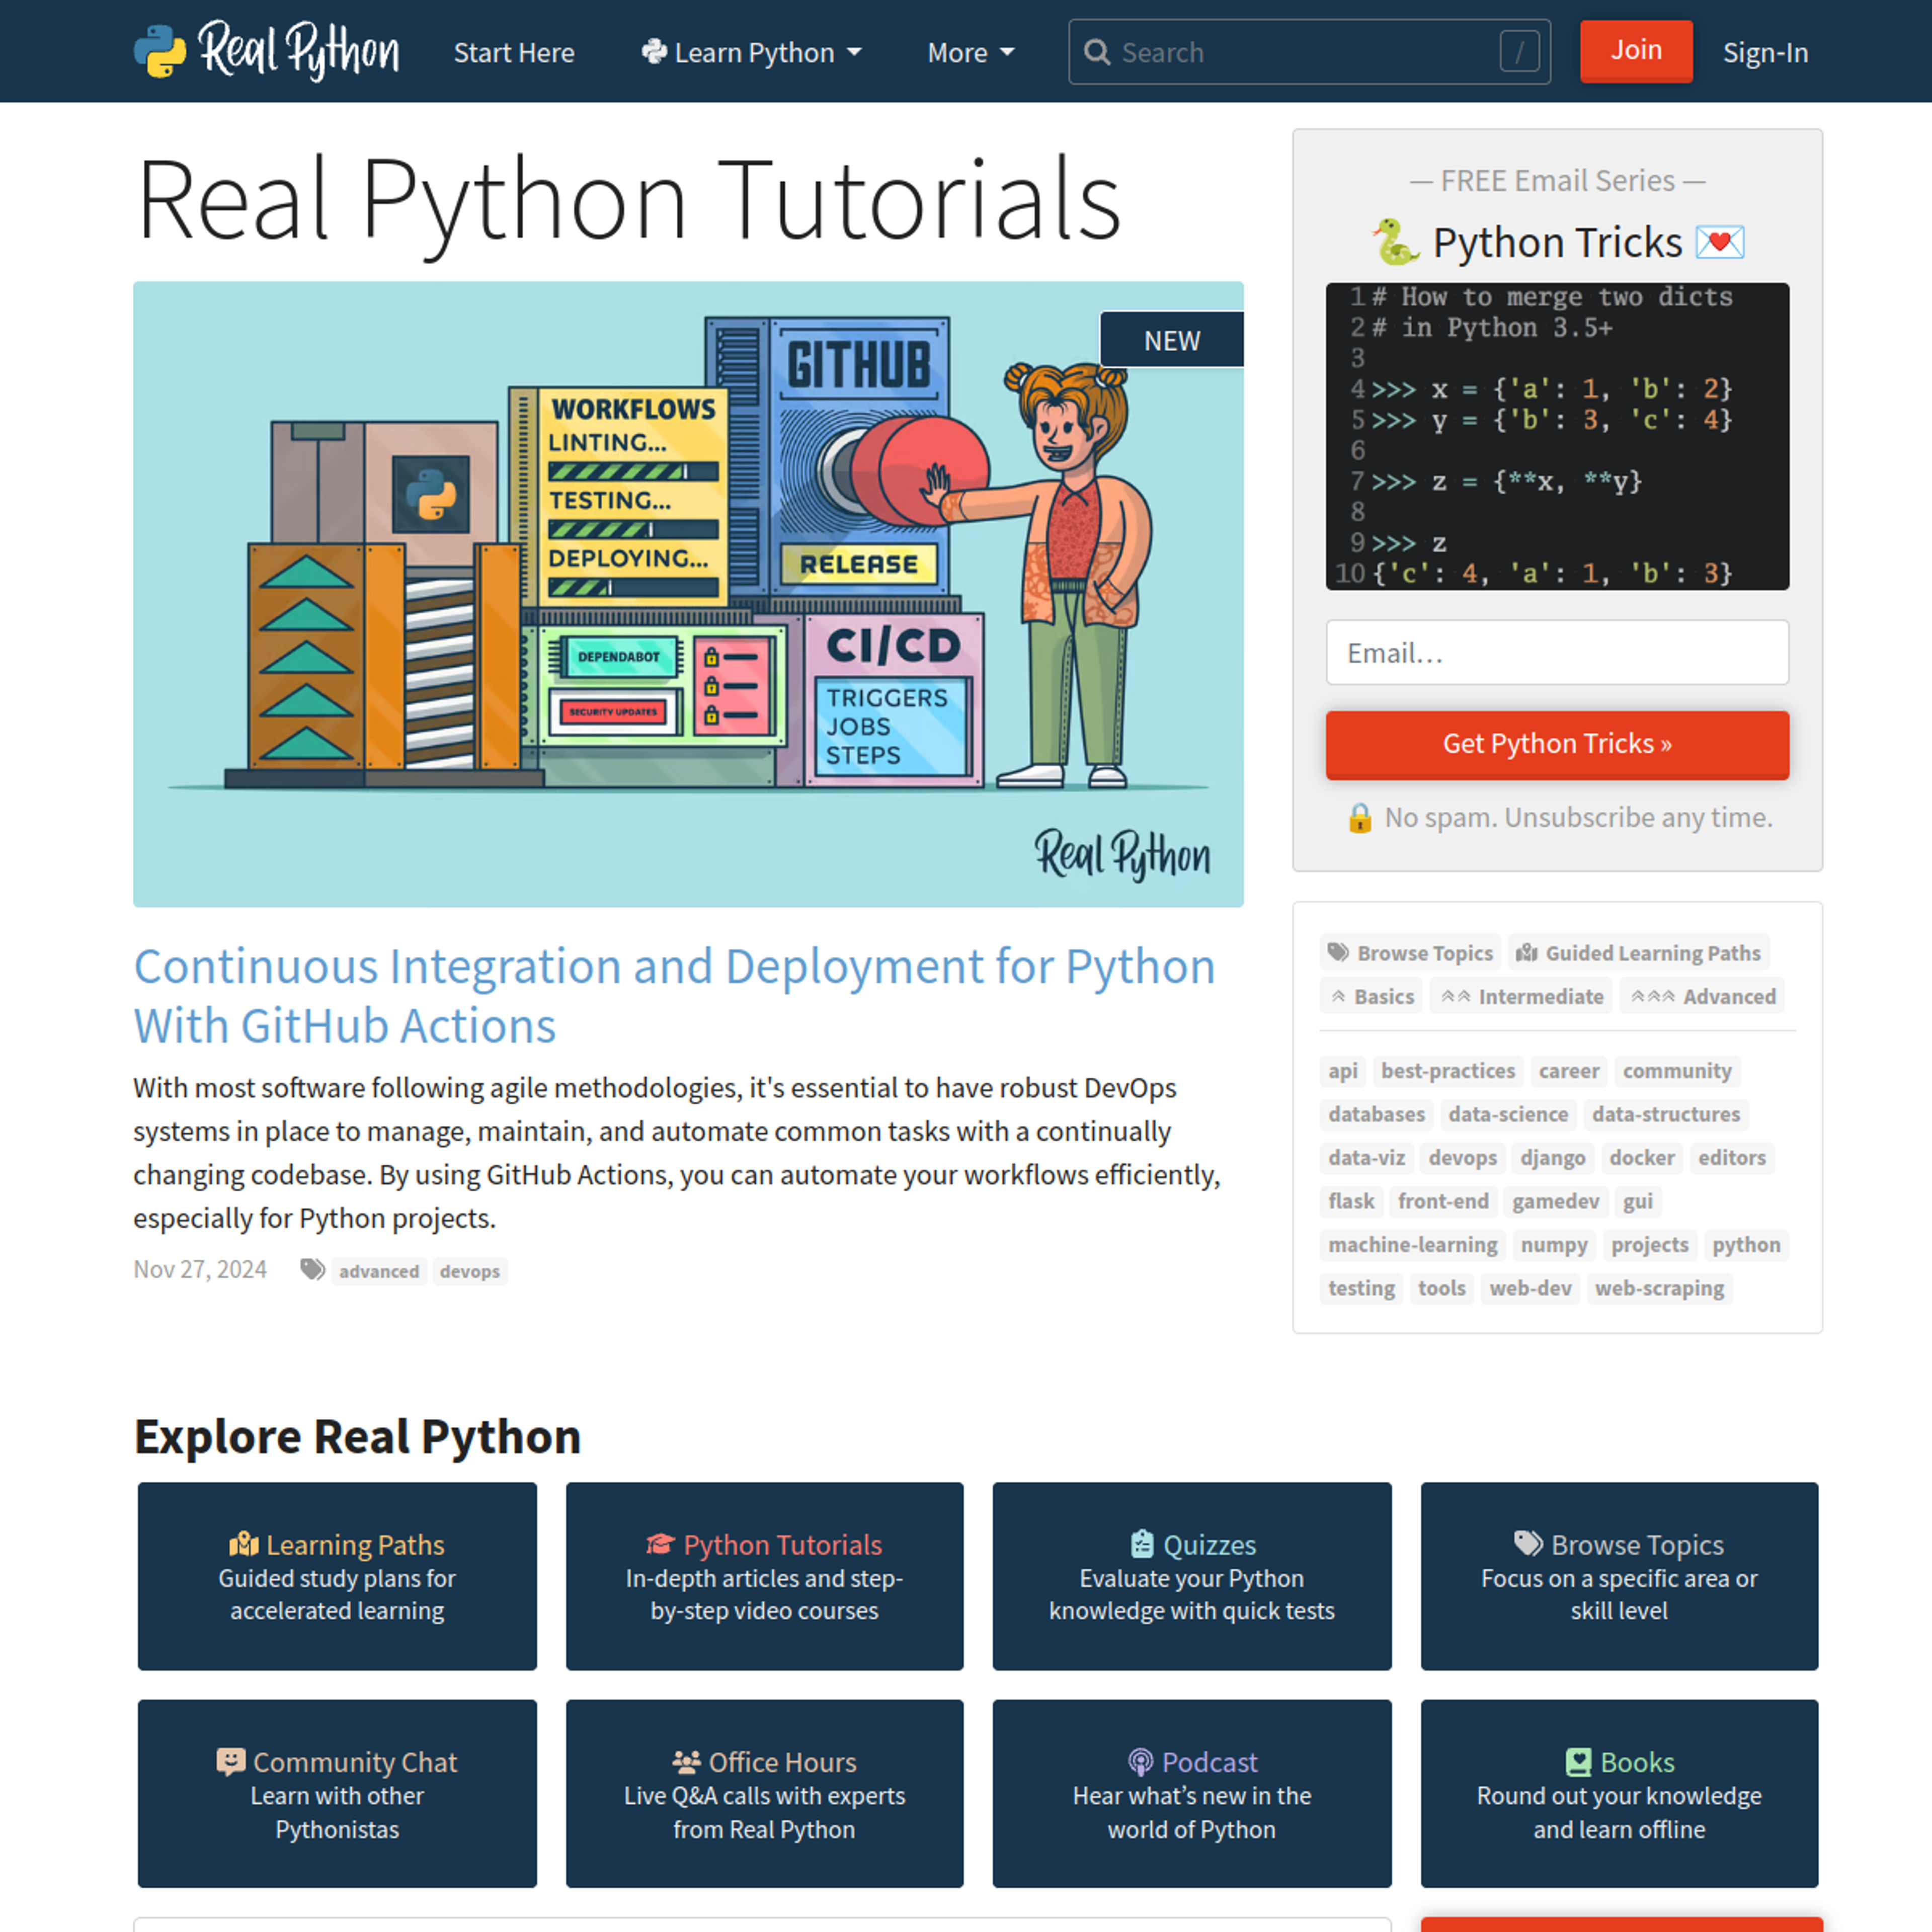Click the tags icon in the sidebar Browse Topics button
Image resolution: width=1932 pixels, height=1932 pixels.
tap(1338, 952)
